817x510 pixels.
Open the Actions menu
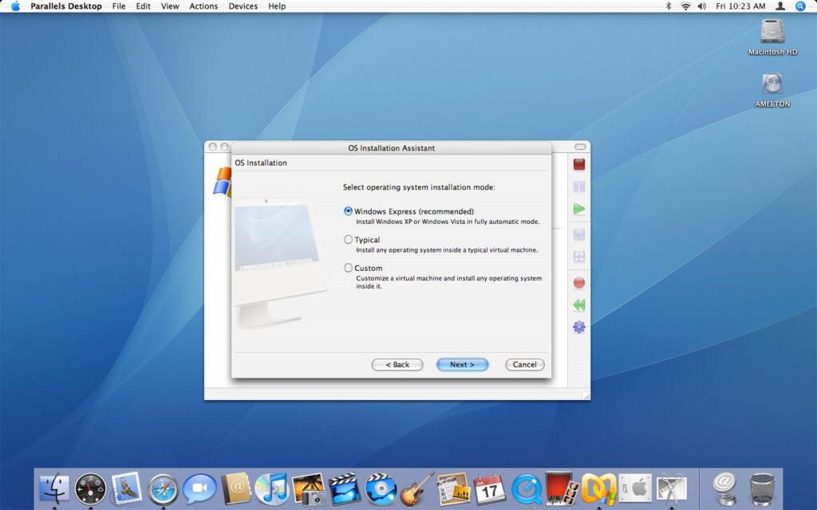pos(203,6)
